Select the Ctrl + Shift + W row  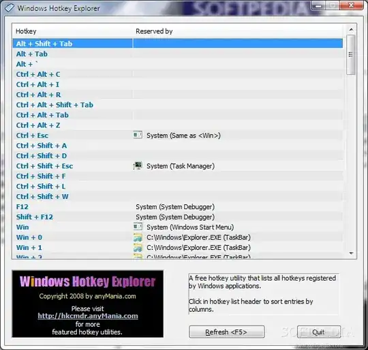point(178,197)
